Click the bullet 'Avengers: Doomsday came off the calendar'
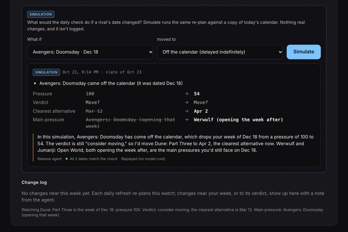Screen dimensions: 348x232 [x=111, y=83]
